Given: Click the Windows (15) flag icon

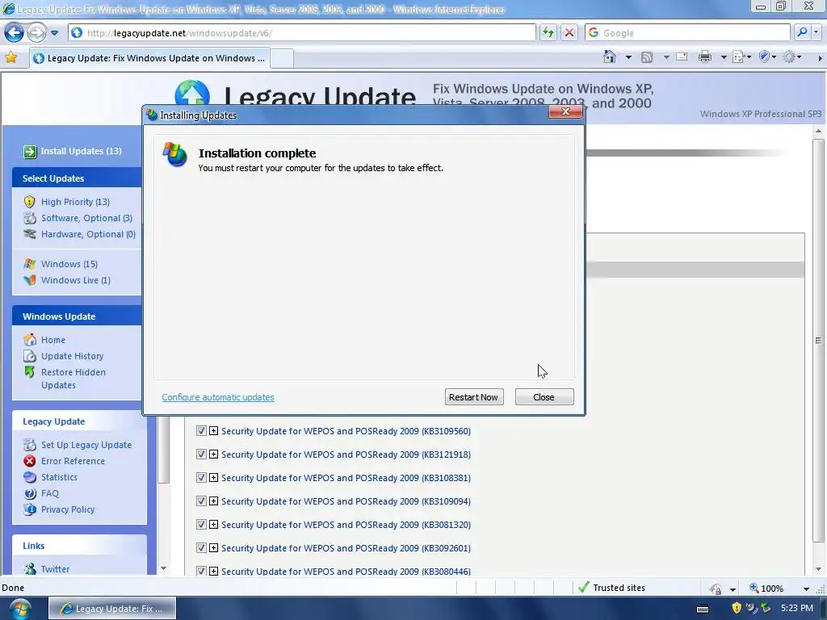Looking at the screenshot, I should 30,264.
